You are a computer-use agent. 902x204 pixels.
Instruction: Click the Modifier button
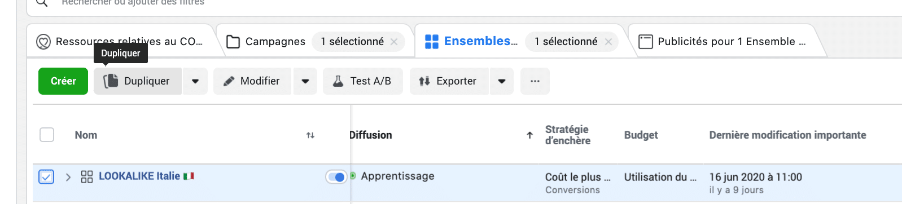point(252,81)
